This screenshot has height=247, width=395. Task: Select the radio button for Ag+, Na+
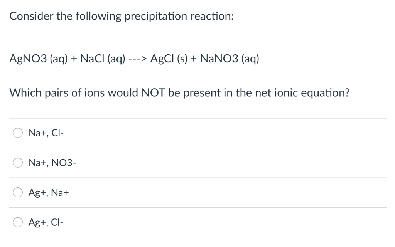click(17, 192)
